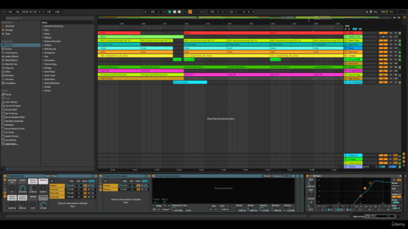The height and width of the screenshot is (229, 408).
Task: Toggle the metronome button
Action: 49,11
